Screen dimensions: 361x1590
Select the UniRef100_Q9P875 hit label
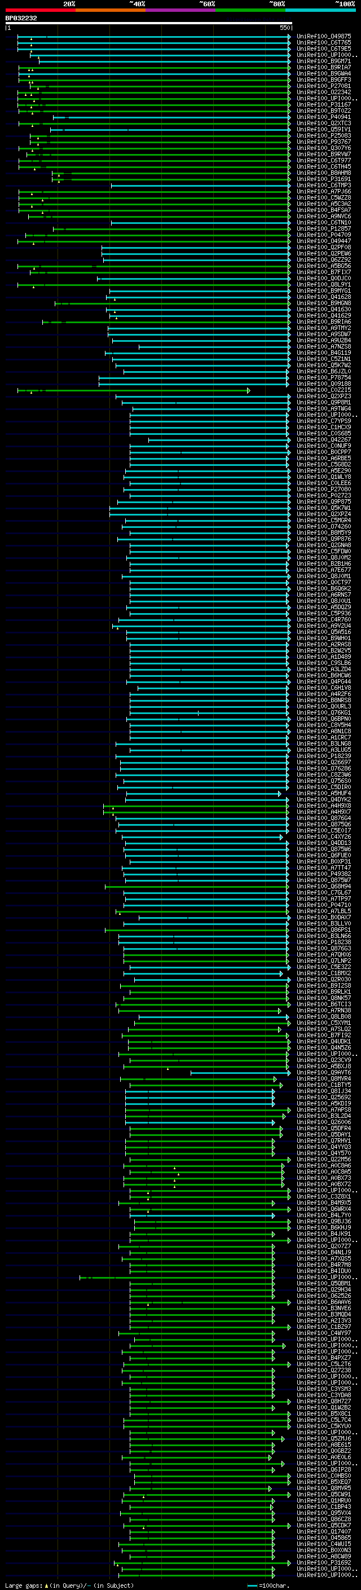[x=324, y=502]
